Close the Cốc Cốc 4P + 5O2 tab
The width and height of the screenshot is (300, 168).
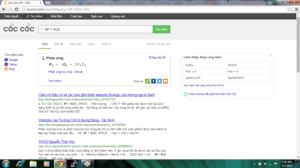(x=40, y=3)
